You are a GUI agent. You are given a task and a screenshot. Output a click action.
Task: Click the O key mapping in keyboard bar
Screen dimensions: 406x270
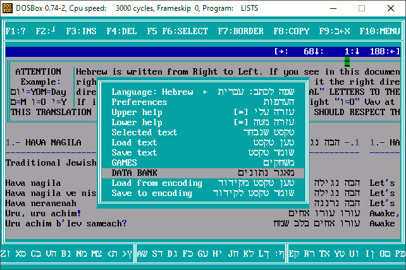(x=385, y=254)
